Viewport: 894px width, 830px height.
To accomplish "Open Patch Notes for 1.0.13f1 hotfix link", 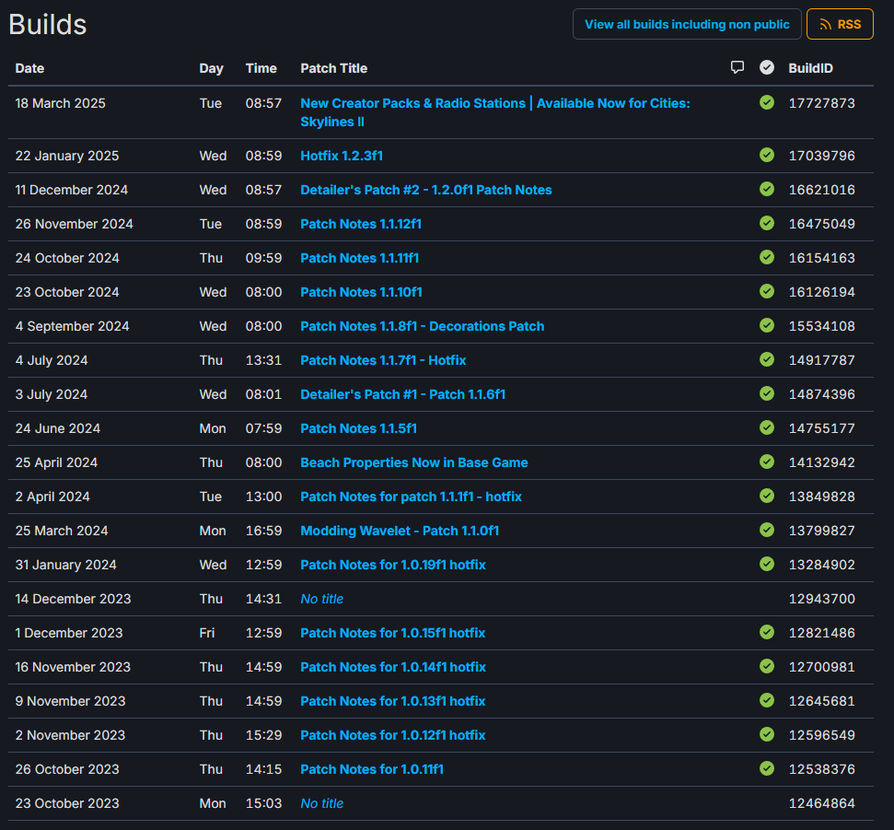I will click(393, 701).
